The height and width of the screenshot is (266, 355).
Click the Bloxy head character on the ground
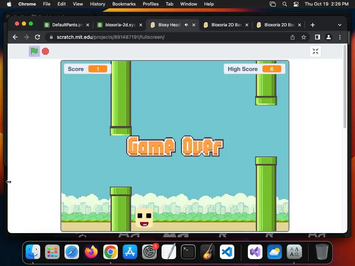pos(144,218)
